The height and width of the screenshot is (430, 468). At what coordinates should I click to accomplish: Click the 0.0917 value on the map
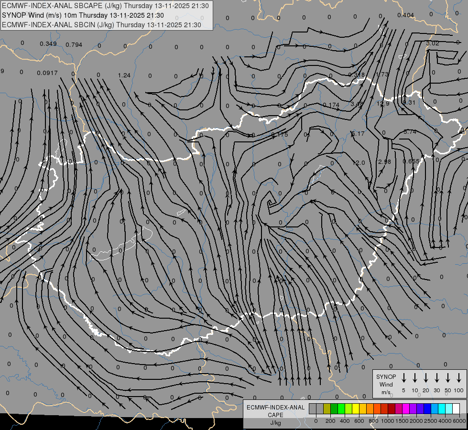pos(47,73)
